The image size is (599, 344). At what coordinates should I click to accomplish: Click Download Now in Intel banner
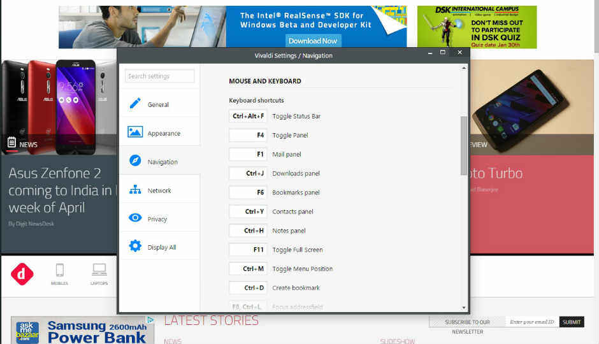tap(313, 41)
